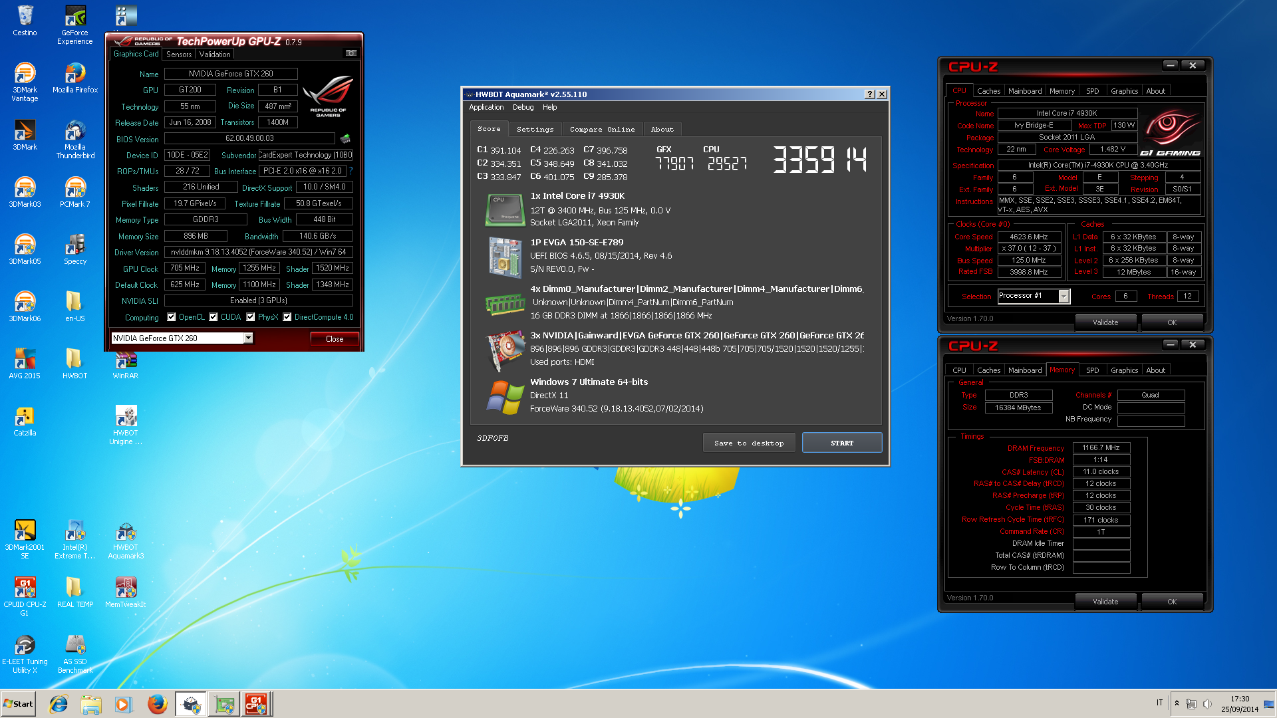This screenshot has height=718, width=1277.
Task: Click the START button in Aquamark3
Action: [x=842, y=443]
